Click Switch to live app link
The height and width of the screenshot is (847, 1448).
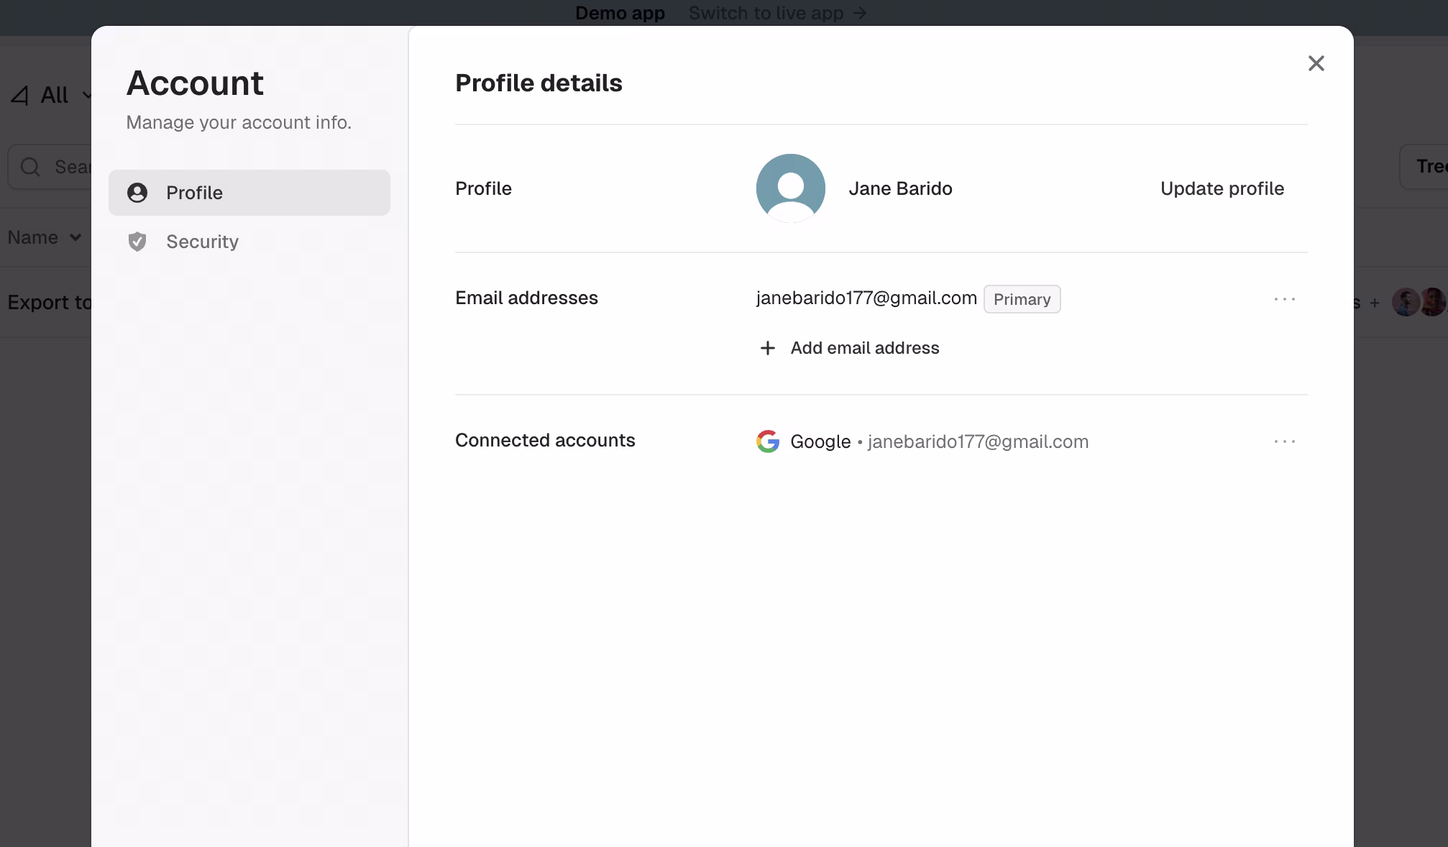[766, 13]
